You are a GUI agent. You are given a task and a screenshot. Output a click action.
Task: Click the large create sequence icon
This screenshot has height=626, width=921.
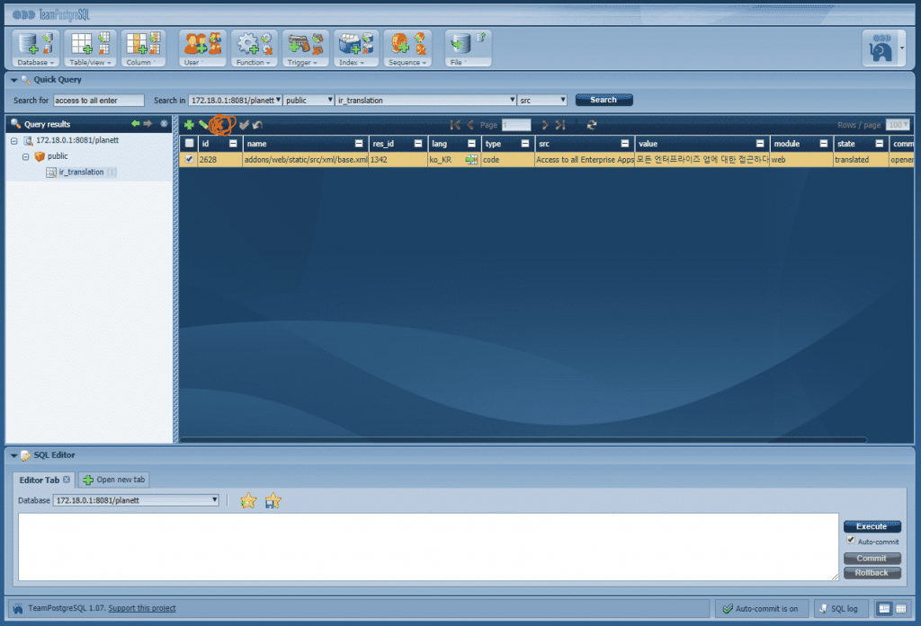click(x=400, y=45)
